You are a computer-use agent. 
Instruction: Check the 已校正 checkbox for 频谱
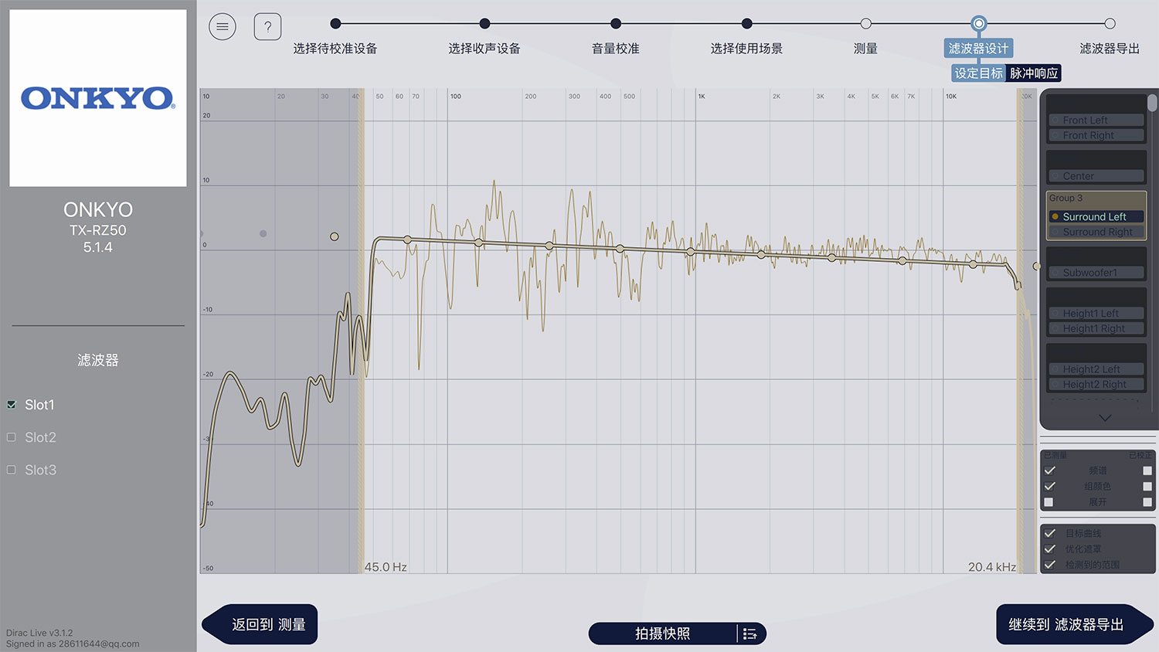click(x=1146, y=470)
